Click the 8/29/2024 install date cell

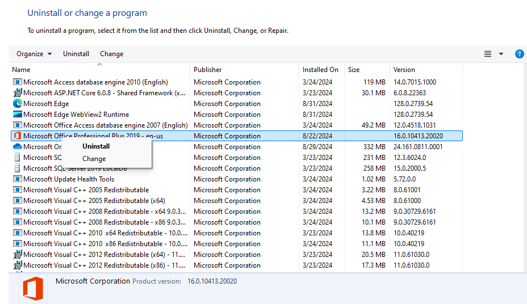coord(317,146)
